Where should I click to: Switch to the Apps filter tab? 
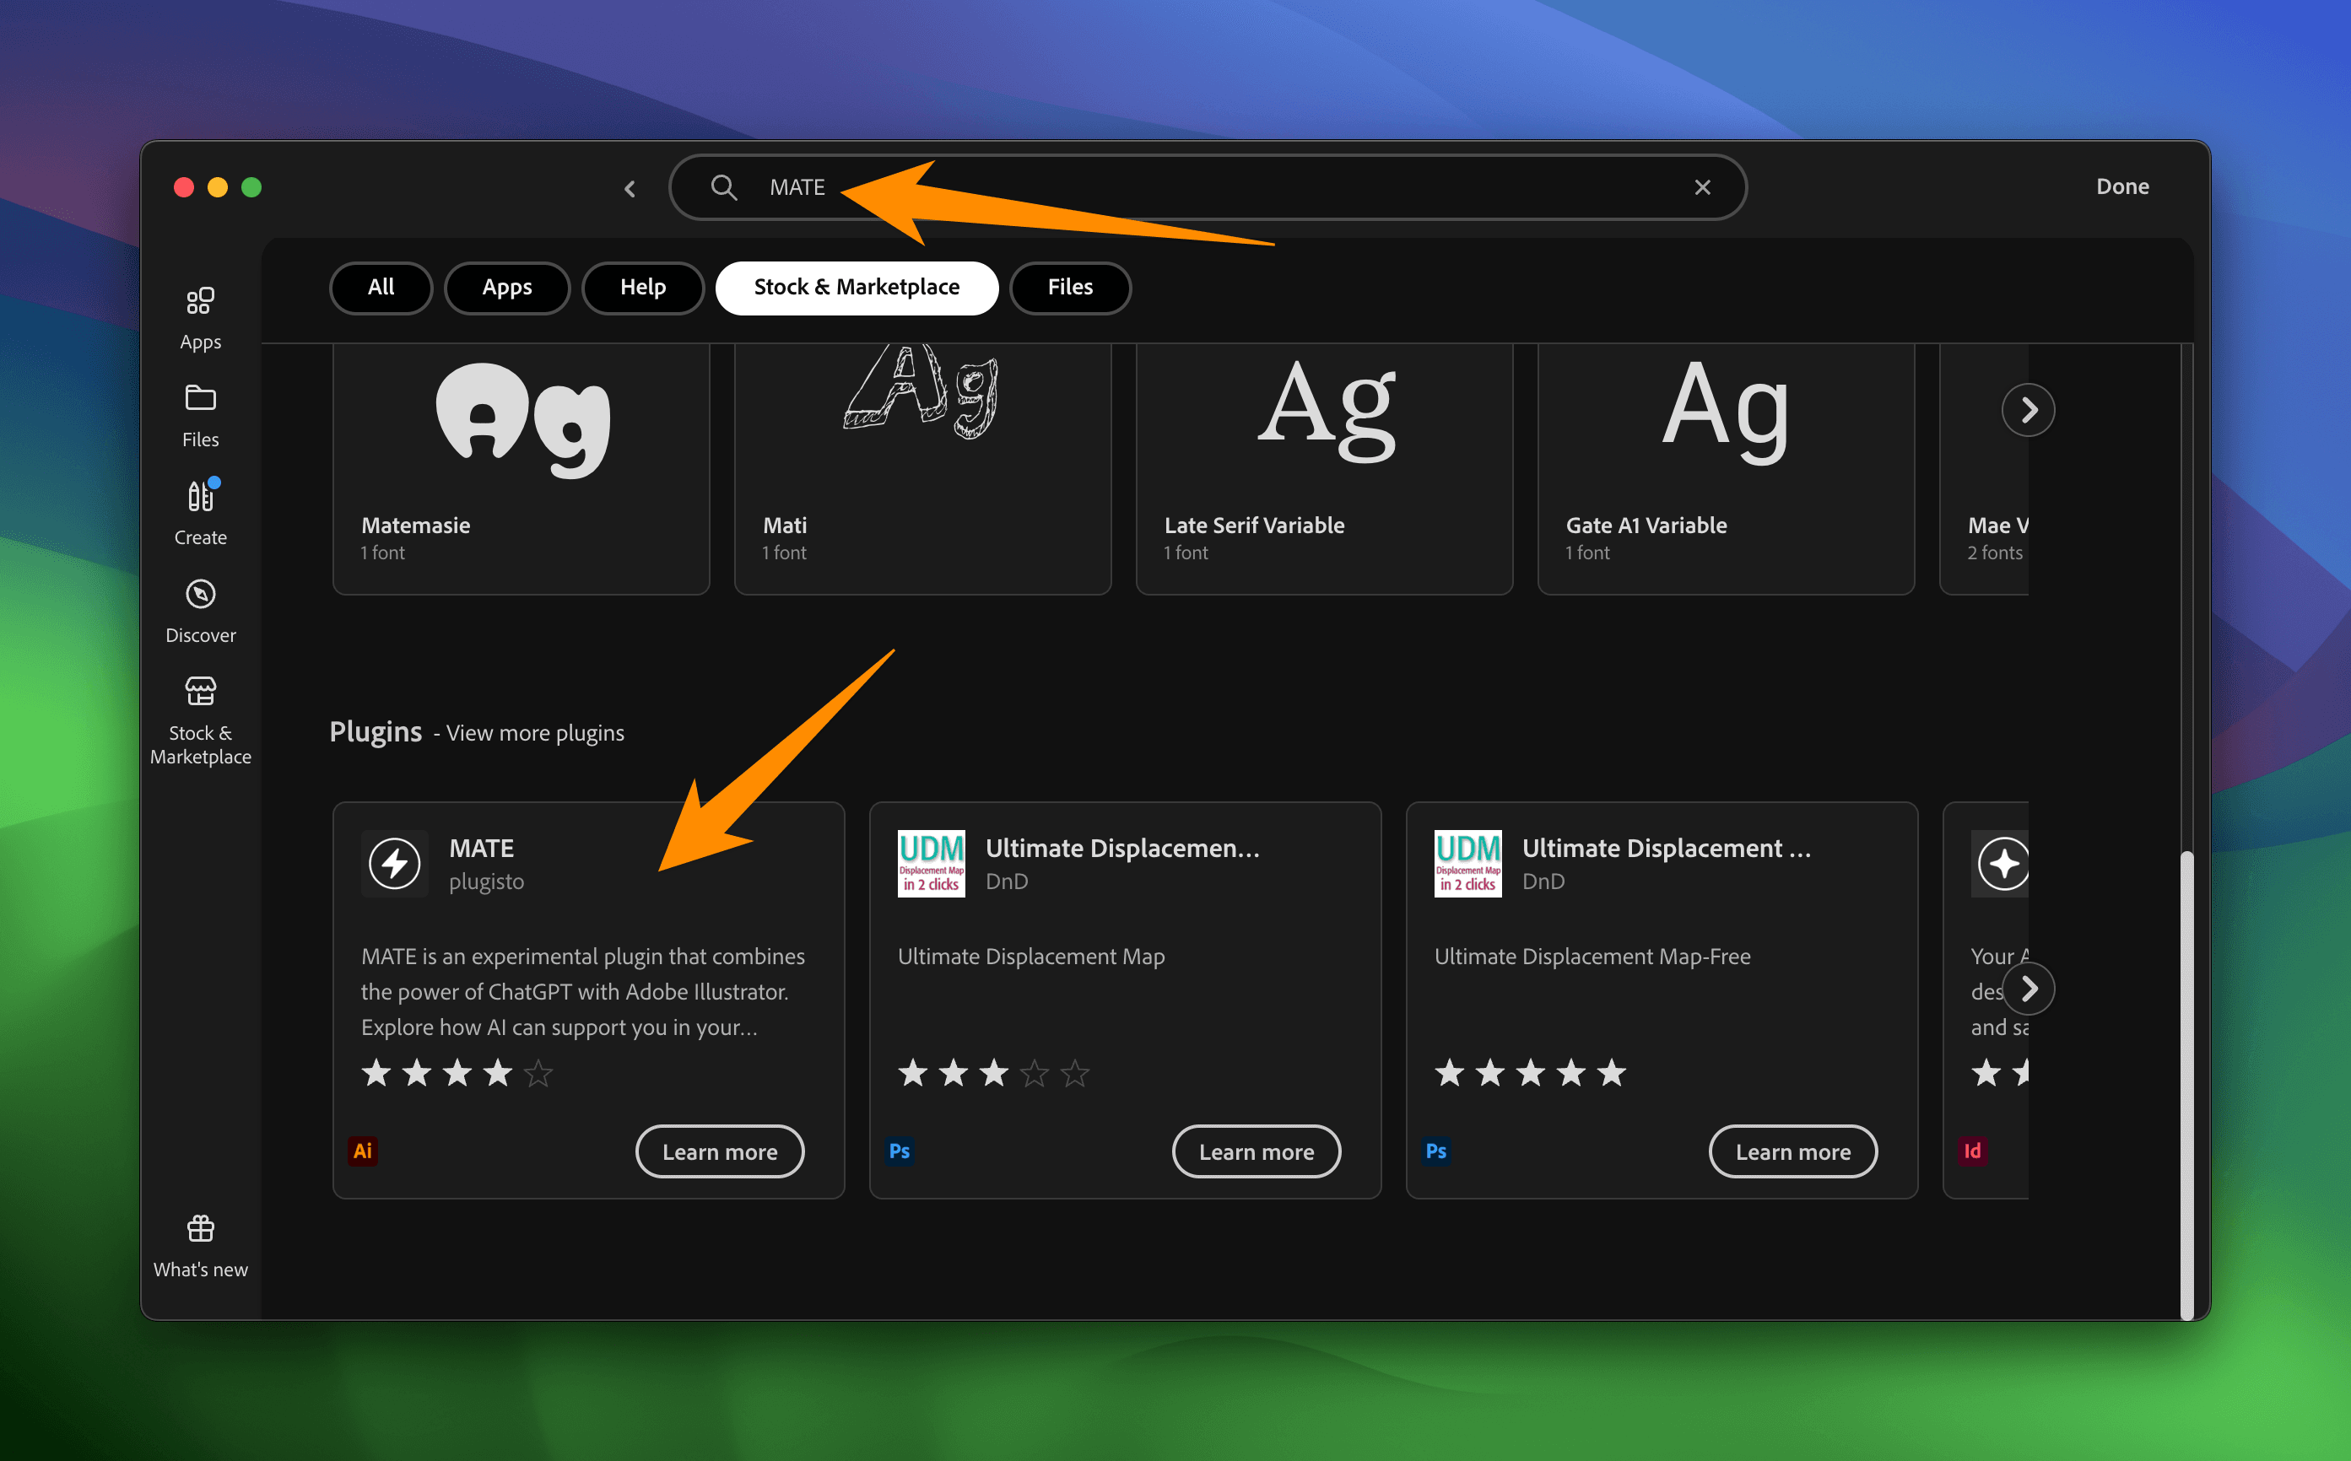click(x=506, y=287)
